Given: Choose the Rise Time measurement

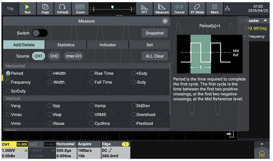Looking at the screenshot, I should (x=92, y=74).
